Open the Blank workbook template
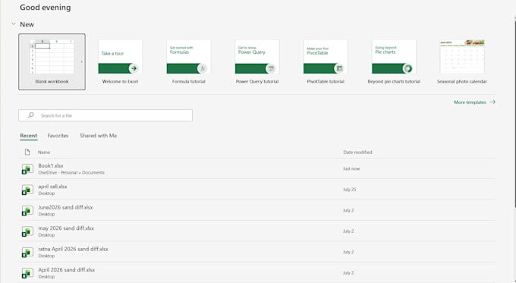Viewport: 516px width, 283px height. 52,62
